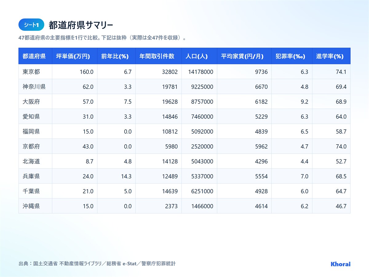Select Chiba's population 6251000 cell
This screenshot has width=369, height=277.
[199, 191]
